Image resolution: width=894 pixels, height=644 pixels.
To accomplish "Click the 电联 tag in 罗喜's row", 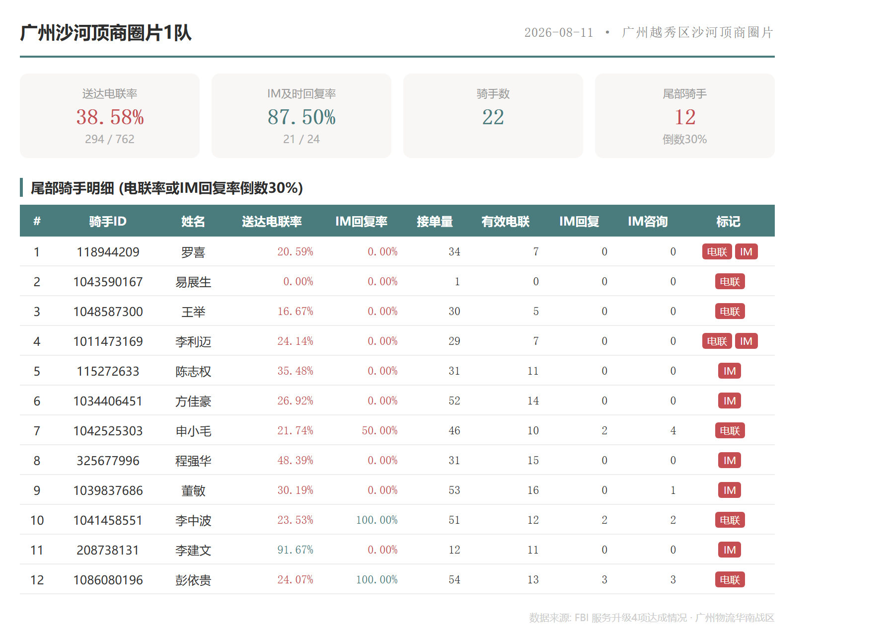I will tap(717, 251).
